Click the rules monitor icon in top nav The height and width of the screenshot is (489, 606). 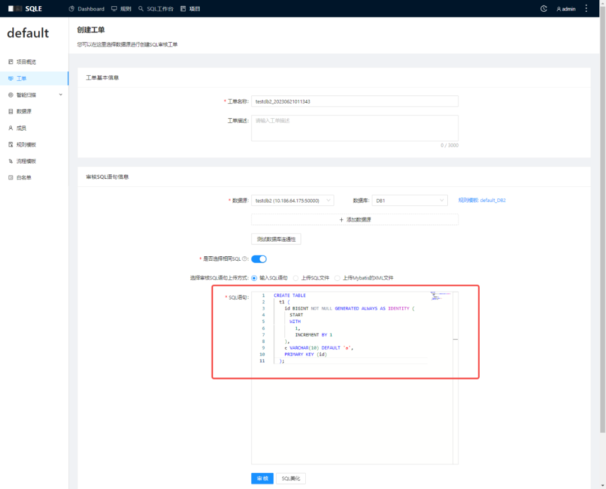(114, 8)
